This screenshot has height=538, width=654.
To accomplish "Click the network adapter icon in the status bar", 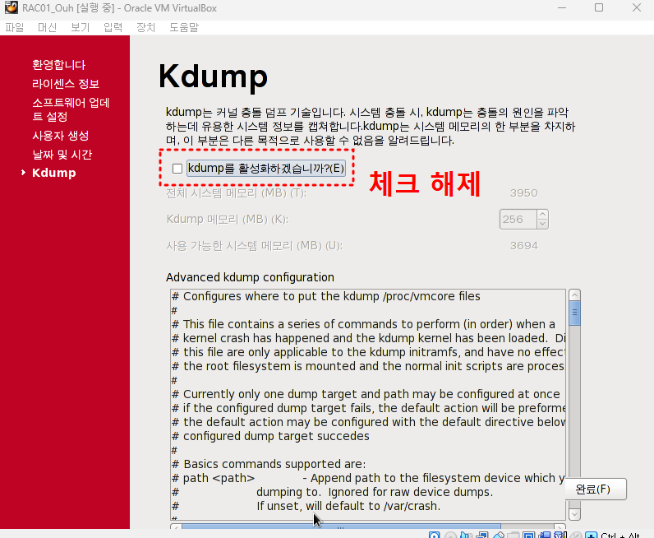I will pos(482,535).
